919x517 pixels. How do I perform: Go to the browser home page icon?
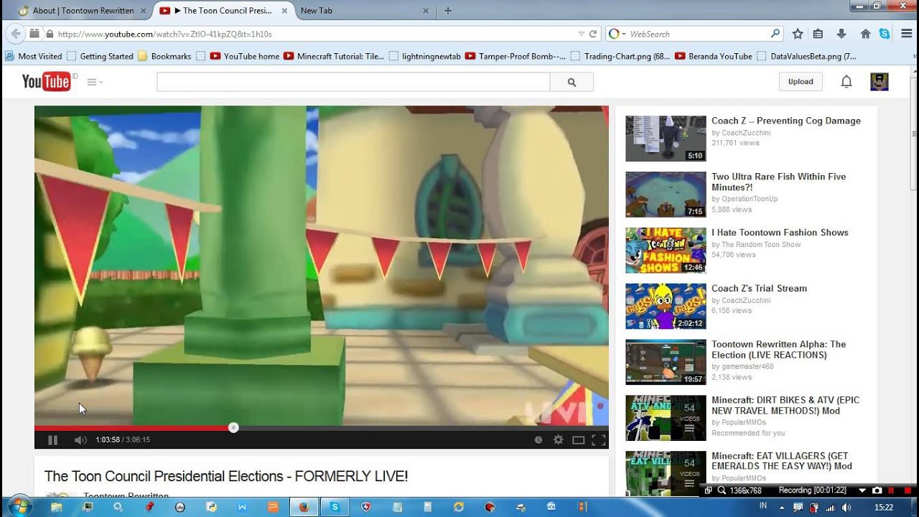click(865, 34)
